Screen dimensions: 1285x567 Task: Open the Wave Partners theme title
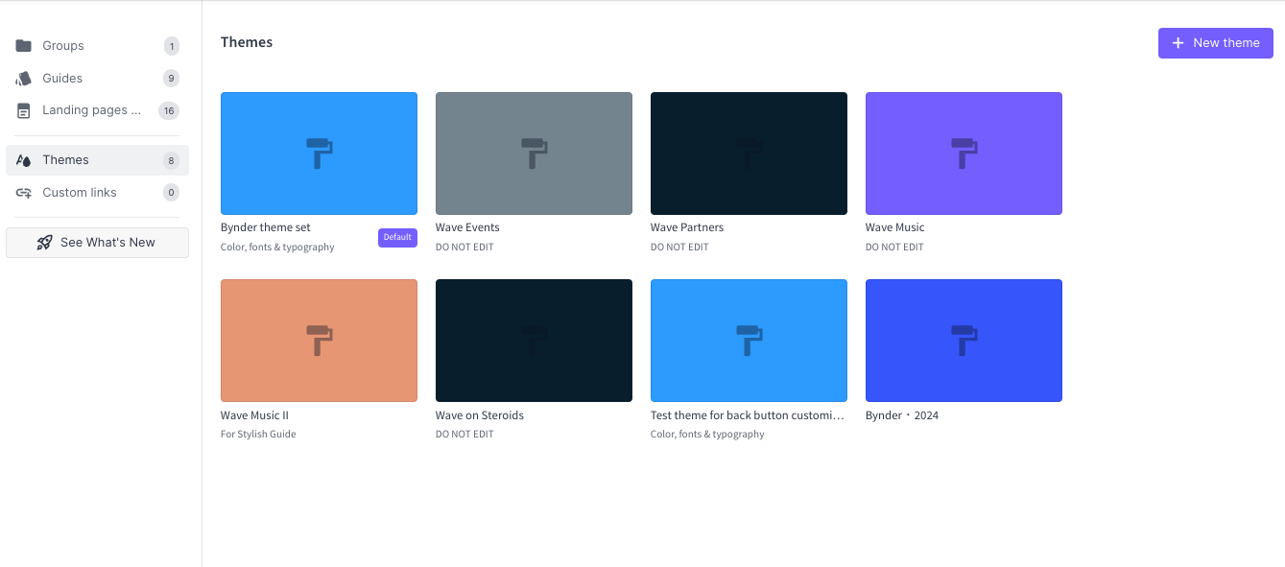tap(687, 227)
